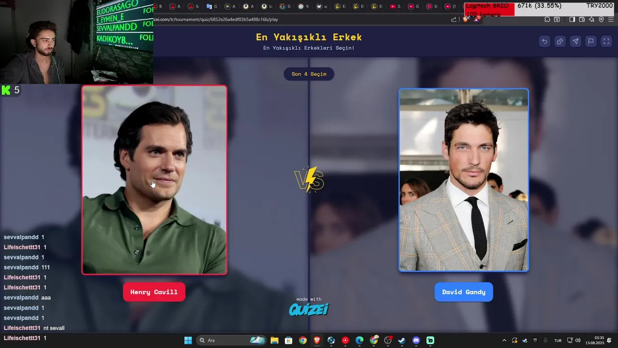This screenshot has width=618, height=348.
Task: Toggle fullscreen mode icon
Action: pos(606,41)
